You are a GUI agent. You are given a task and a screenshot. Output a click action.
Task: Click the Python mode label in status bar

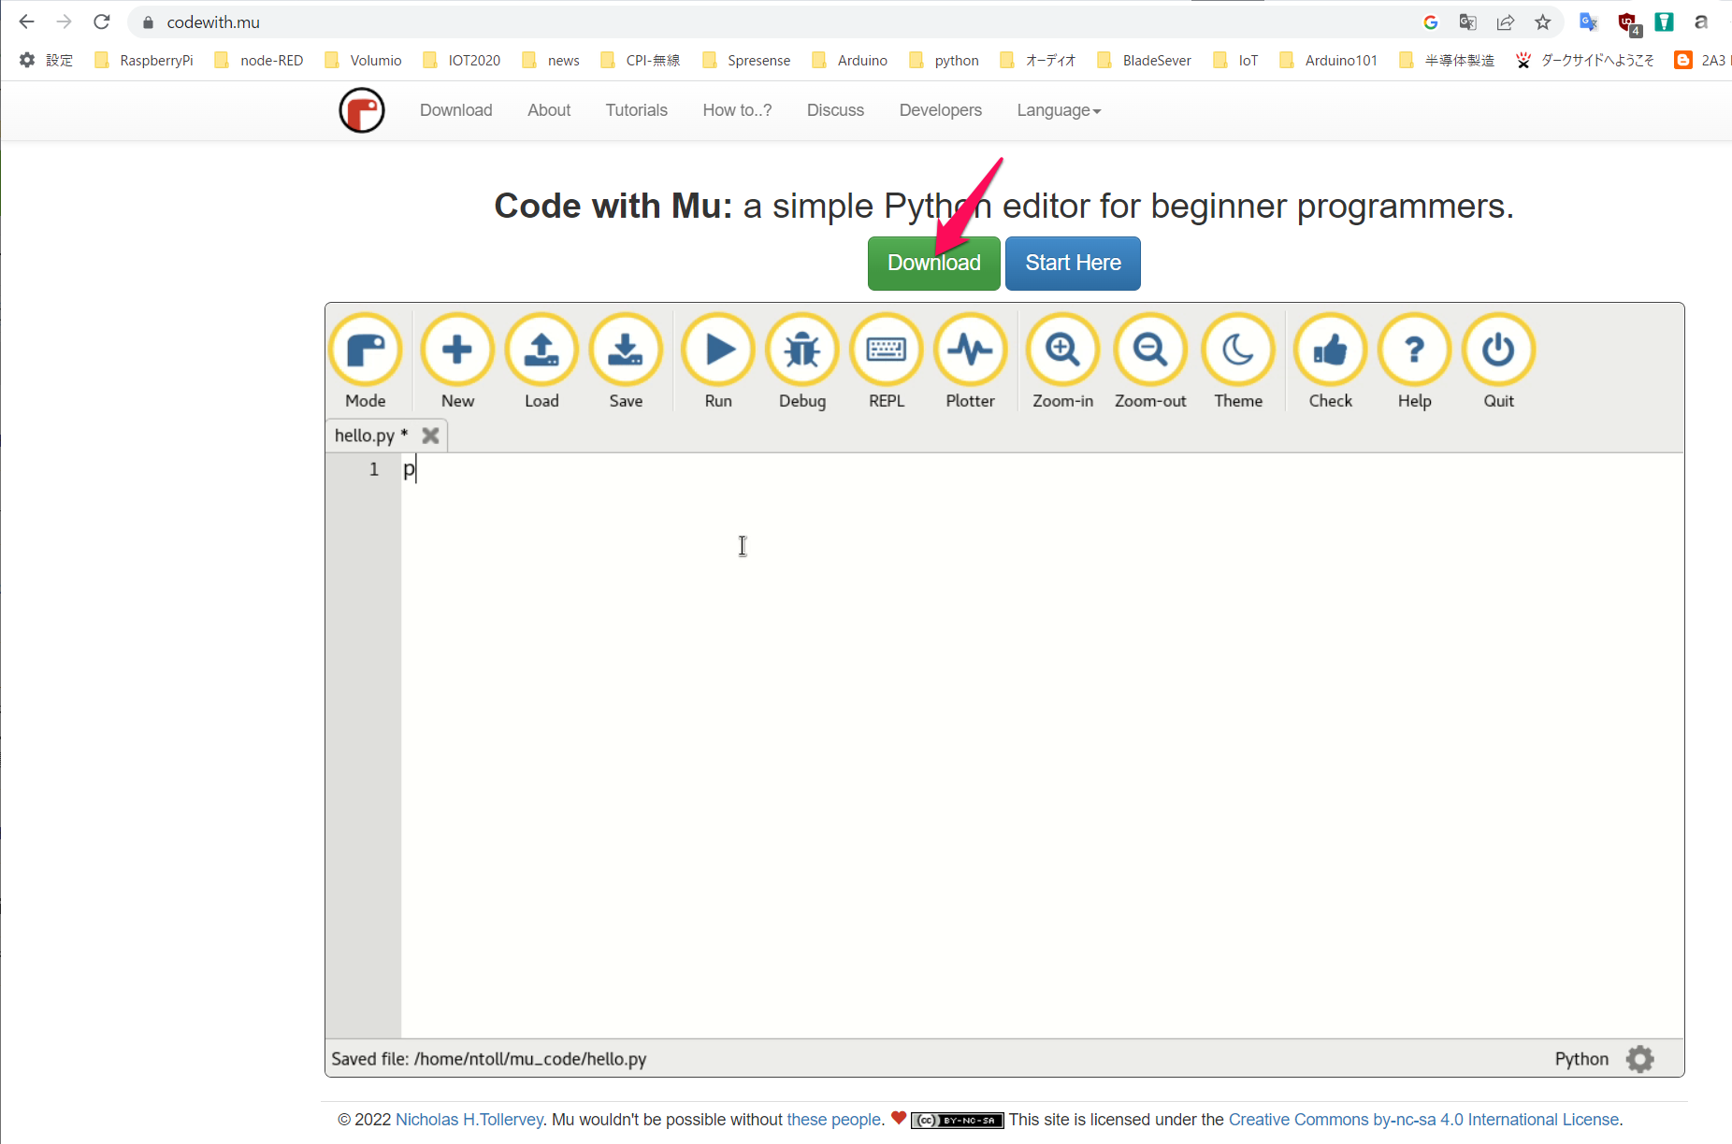click(x=1581, y=1059)
